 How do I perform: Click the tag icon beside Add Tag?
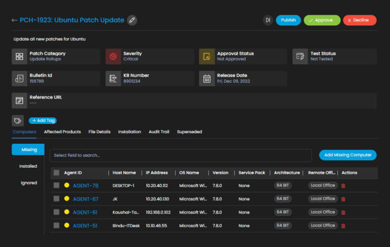(x=18, y=120)
